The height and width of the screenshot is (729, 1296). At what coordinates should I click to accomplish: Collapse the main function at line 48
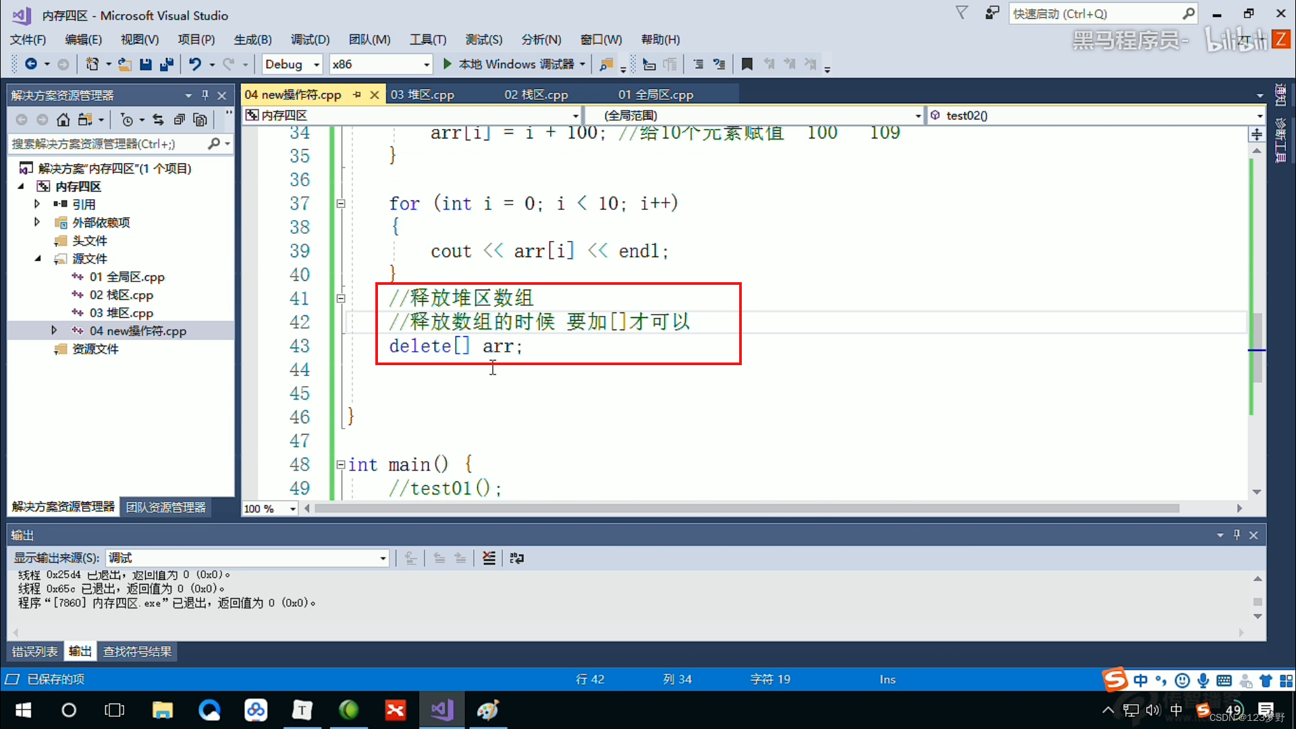(x=341, y=464)
